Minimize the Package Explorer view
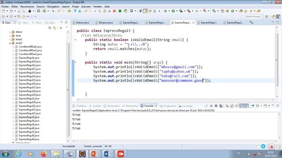Viewport: 282px width, 158px height. [x=62, y=22]
